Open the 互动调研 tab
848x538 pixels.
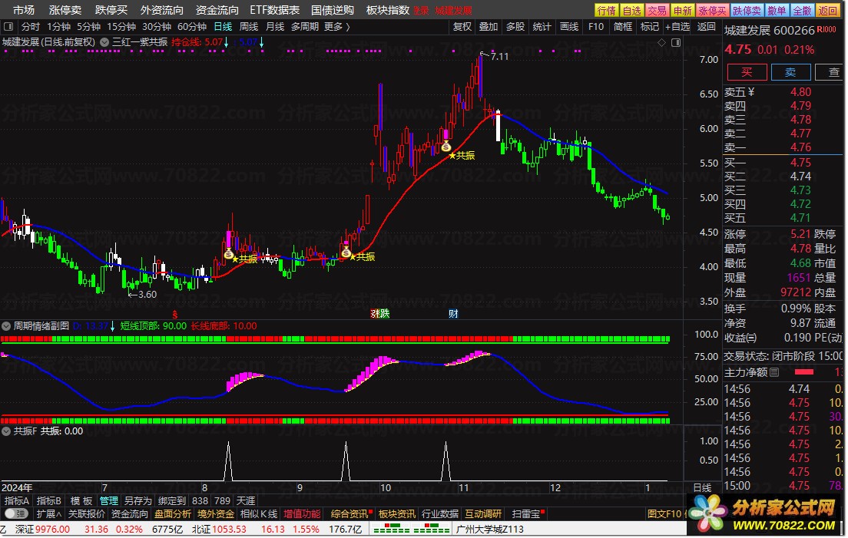[483, 513]
